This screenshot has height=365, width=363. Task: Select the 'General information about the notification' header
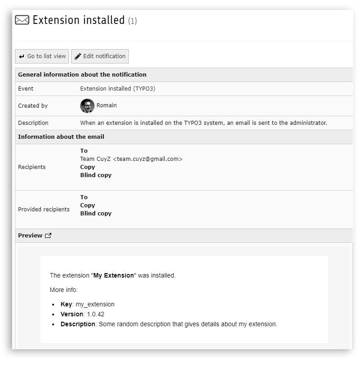coord(82,75)
